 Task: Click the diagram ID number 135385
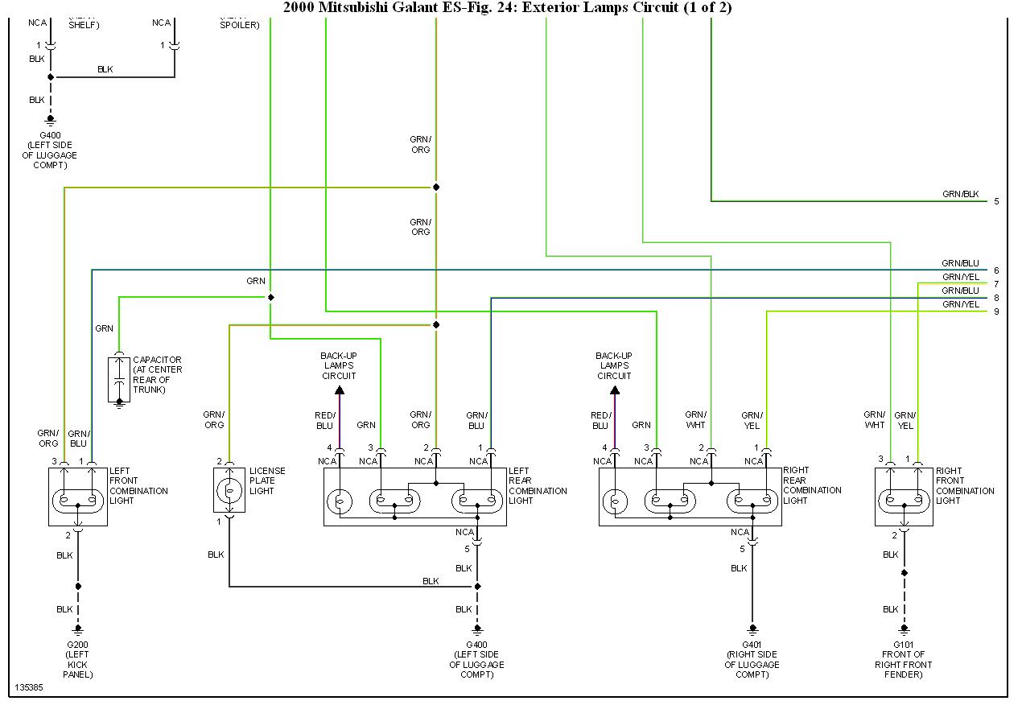(x=29, y=689)
